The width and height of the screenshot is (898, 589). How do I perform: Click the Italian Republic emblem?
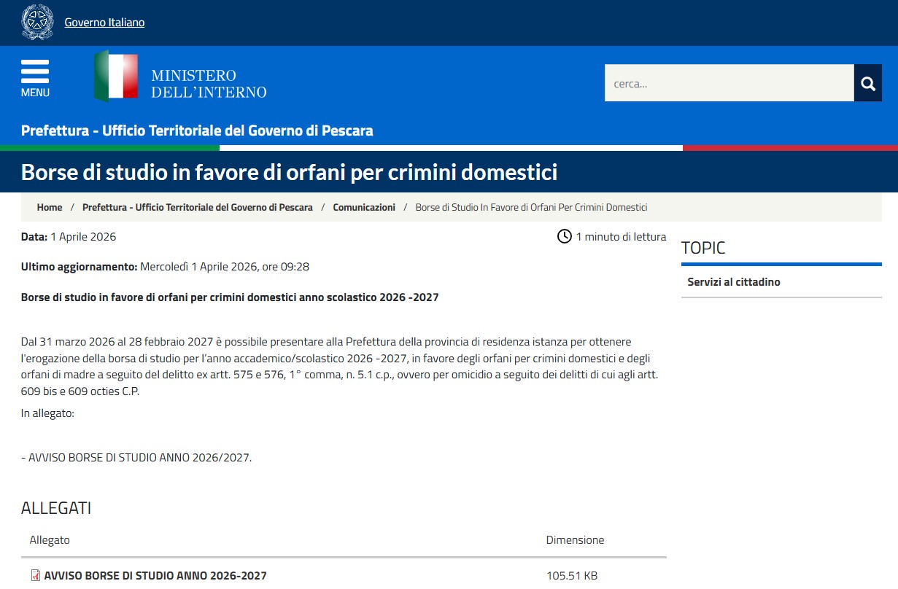pos(37,22)
